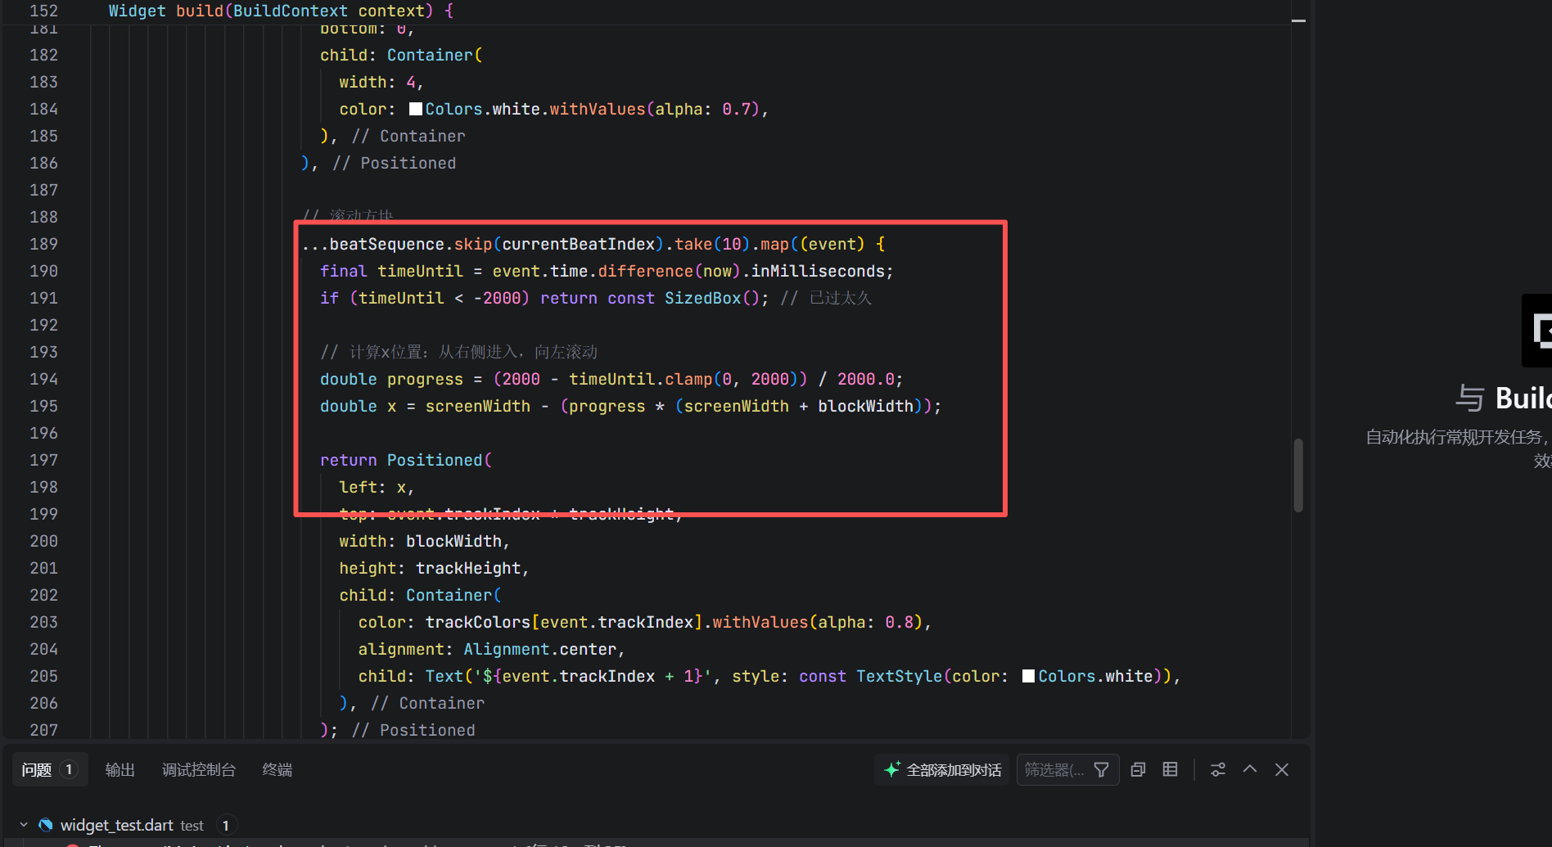Focus the 筛选器 filter input field
Image resolution: width=1552 pixels, height=847 pixels.
coord(1054,770)
